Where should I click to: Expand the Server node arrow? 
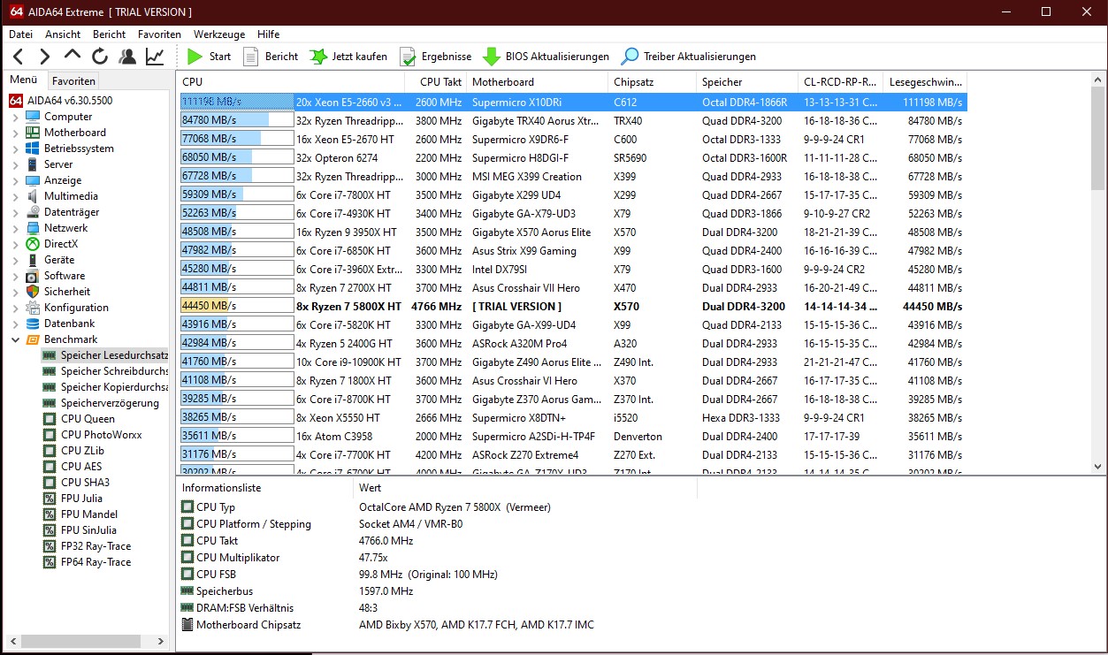point(15,164)
